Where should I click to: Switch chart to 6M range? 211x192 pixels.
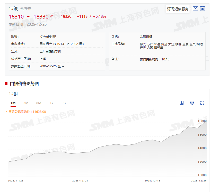point(39,103)
